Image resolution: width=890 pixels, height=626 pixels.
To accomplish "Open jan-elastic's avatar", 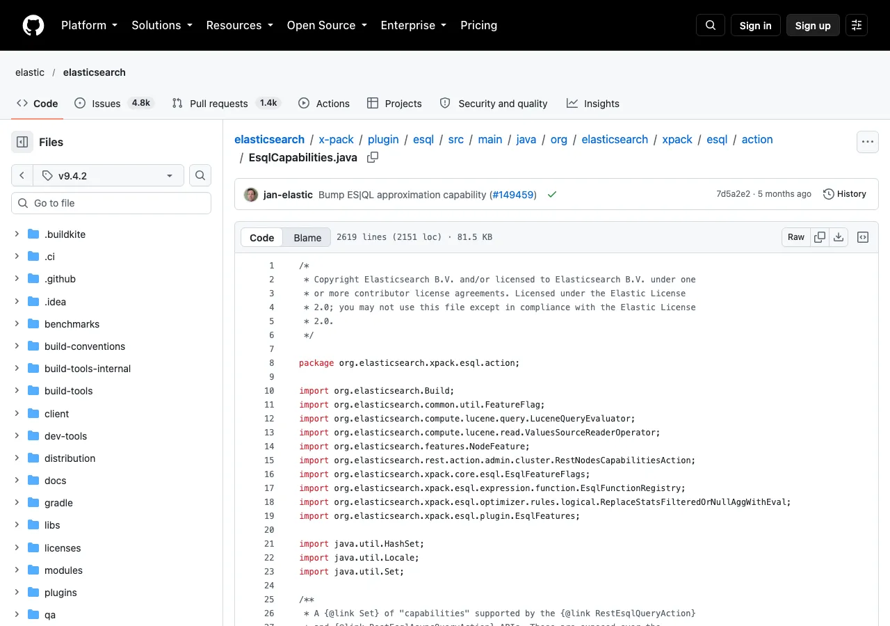I will (x=251, y=195).
